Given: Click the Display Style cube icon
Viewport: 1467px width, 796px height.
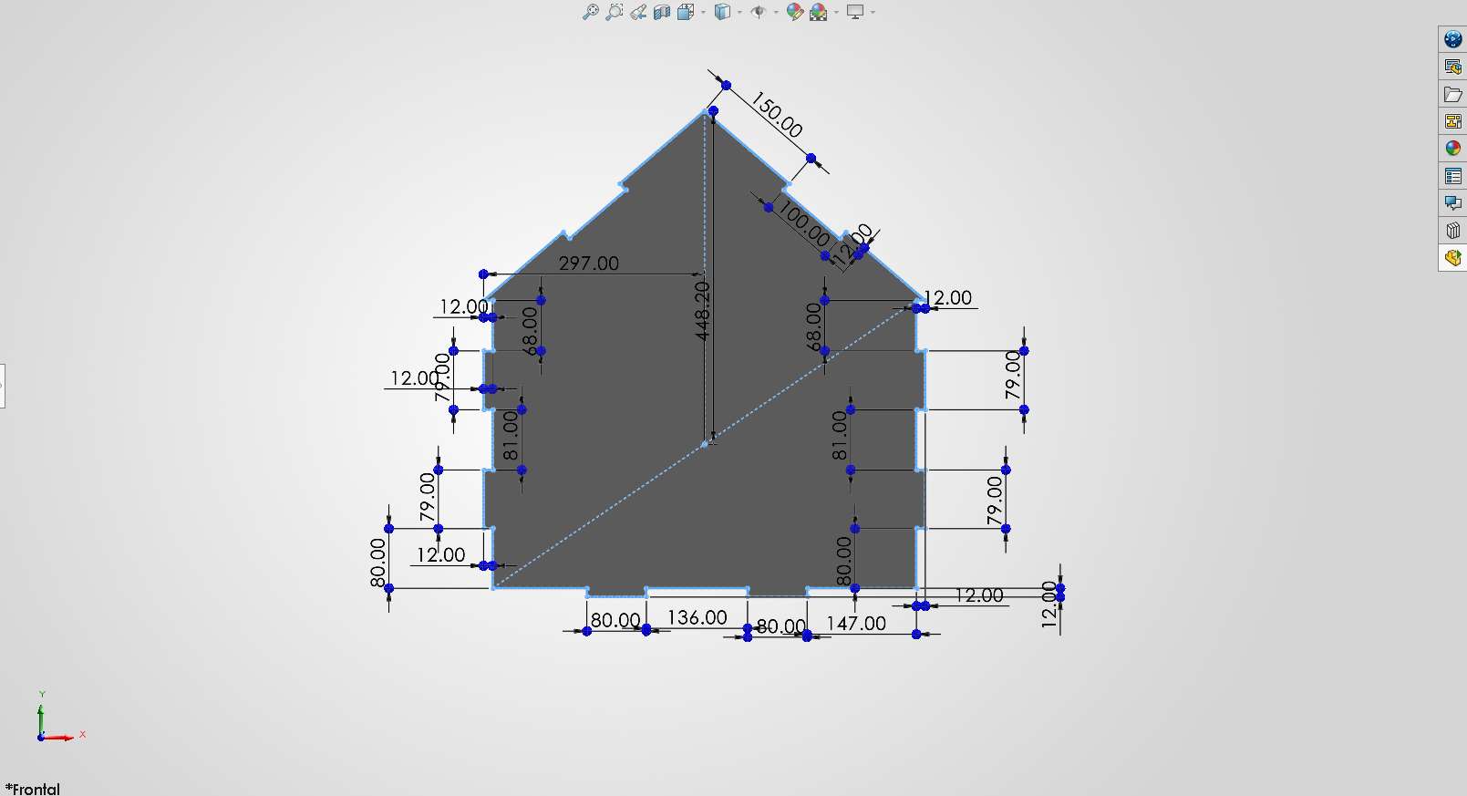Looking at the screenshot, I should point(722,12).
